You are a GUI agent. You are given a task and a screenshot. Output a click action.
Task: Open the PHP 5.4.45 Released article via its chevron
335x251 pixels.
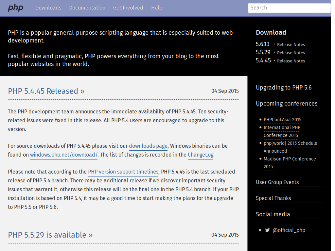tap(83, 92)
